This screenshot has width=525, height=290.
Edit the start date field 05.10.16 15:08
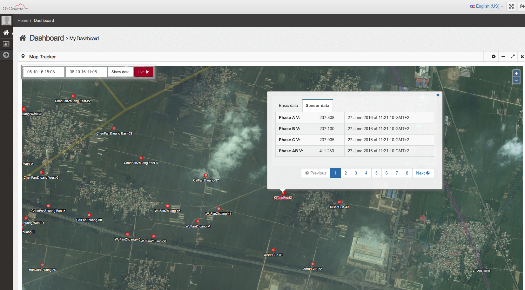click(x=44, y=72)
